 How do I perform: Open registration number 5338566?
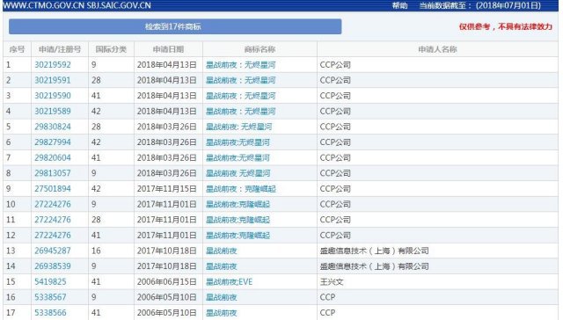pos(50,313)
